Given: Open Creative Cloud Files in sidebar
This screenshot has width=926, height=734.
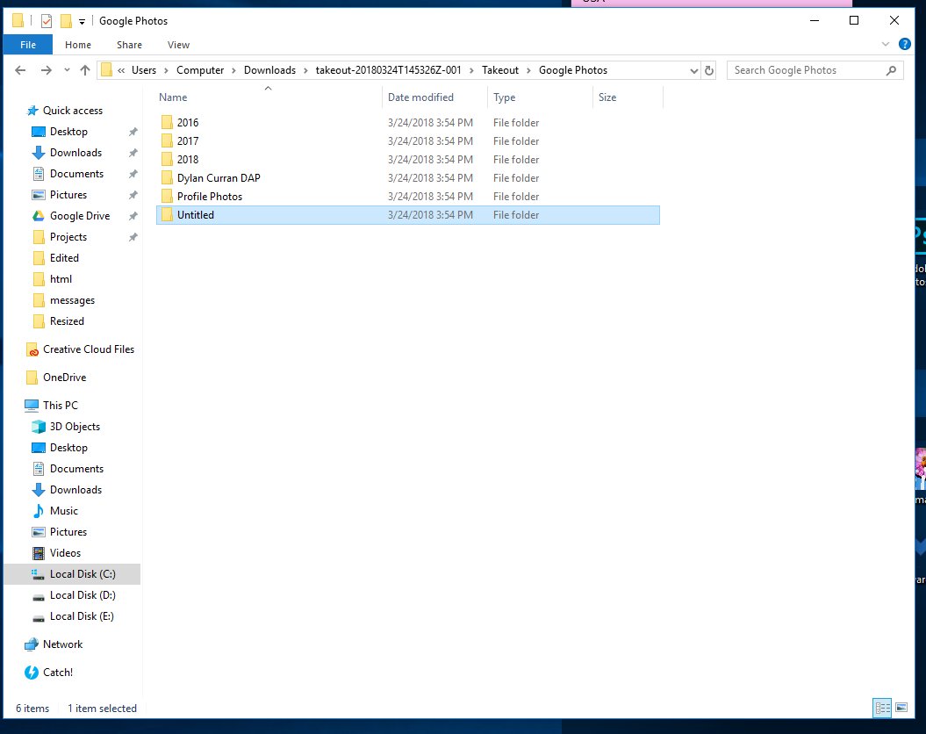Looking at the screenshot, I should [x=89, y=349].
